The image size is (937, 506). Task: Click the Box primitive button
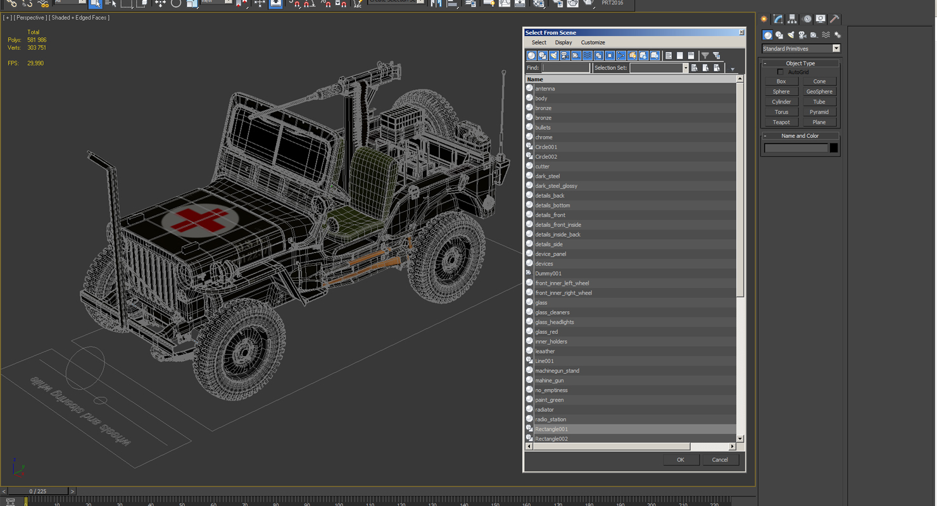click(781, 82)
